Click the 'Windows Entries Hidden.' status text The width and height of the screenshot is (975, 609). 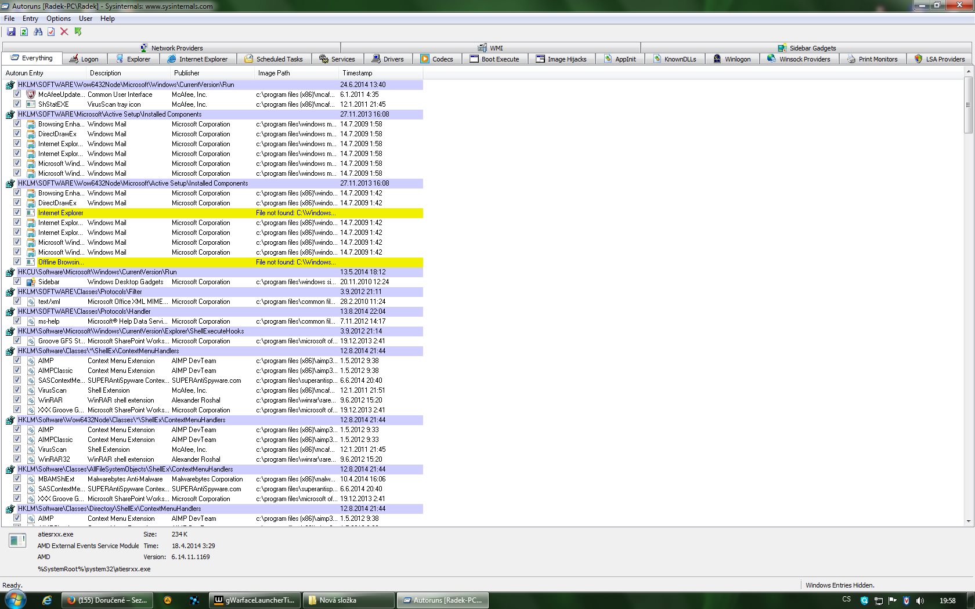tap(840, 585)
